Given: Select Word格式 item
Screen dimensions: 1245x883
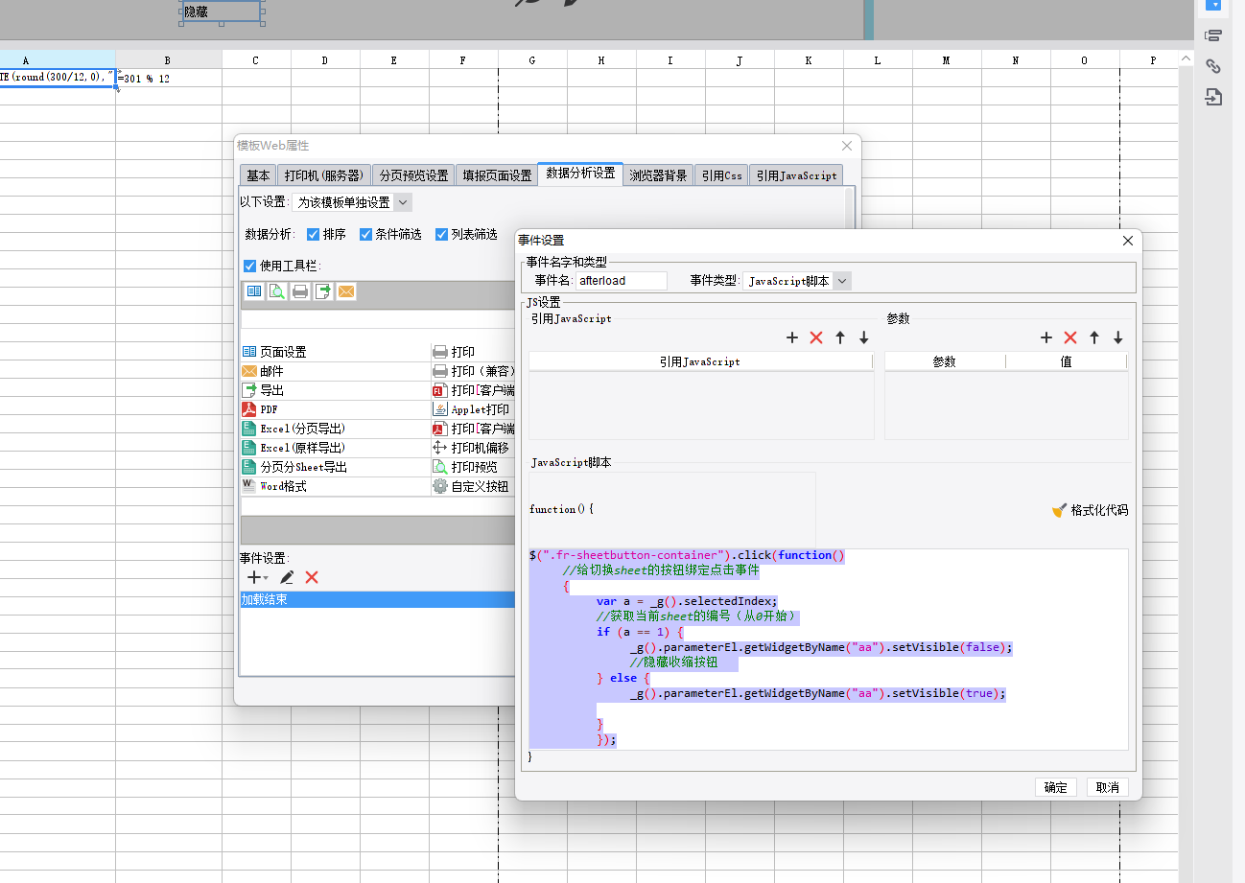Looking at the screenshot, I should click(335, 486).
